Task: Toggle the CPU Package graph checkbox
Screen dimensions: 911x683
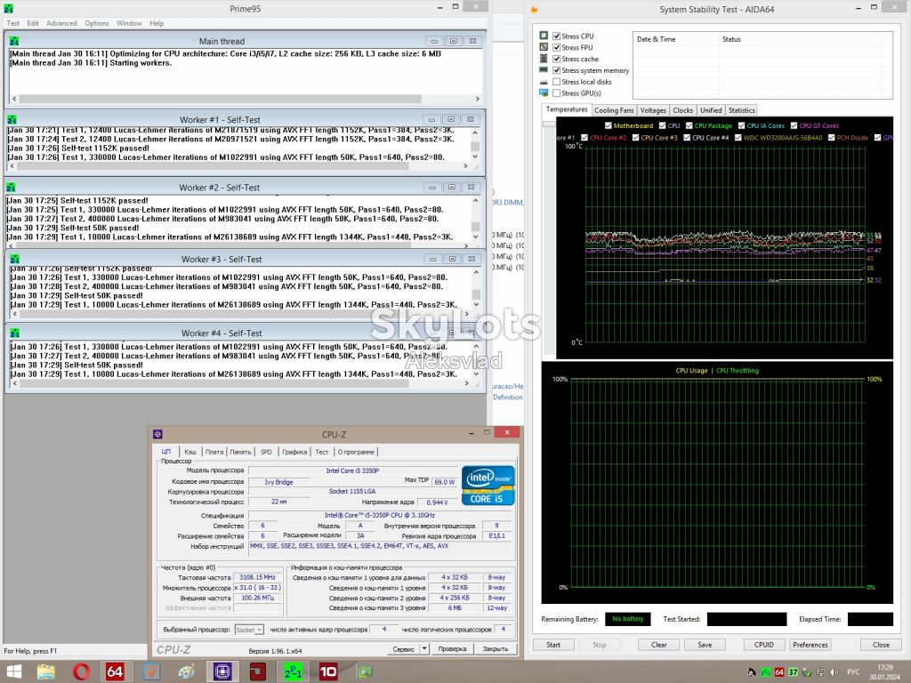Action: (x=689, y=125)
